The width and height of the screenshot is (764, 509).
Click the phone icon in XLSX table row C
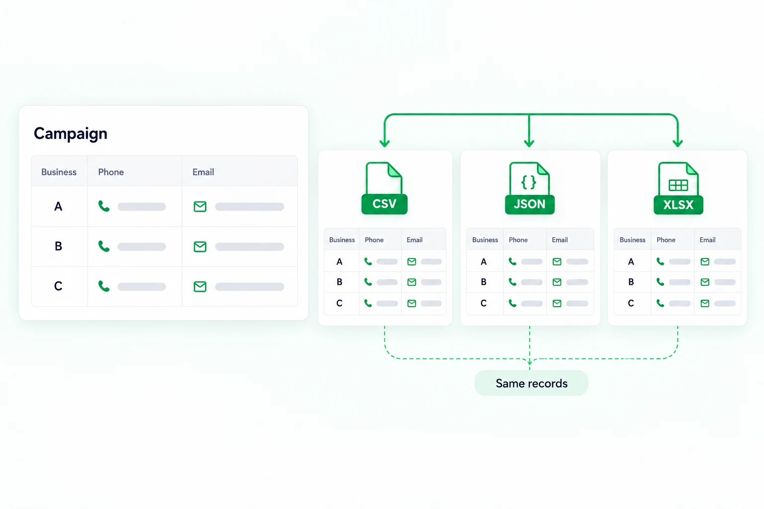pos(661,303)
